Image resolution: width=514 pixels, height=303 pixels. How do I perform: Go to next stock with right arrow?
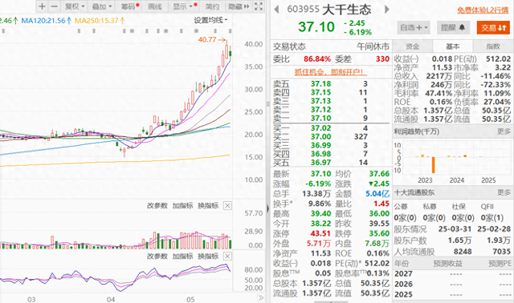[x=387, y=9]
